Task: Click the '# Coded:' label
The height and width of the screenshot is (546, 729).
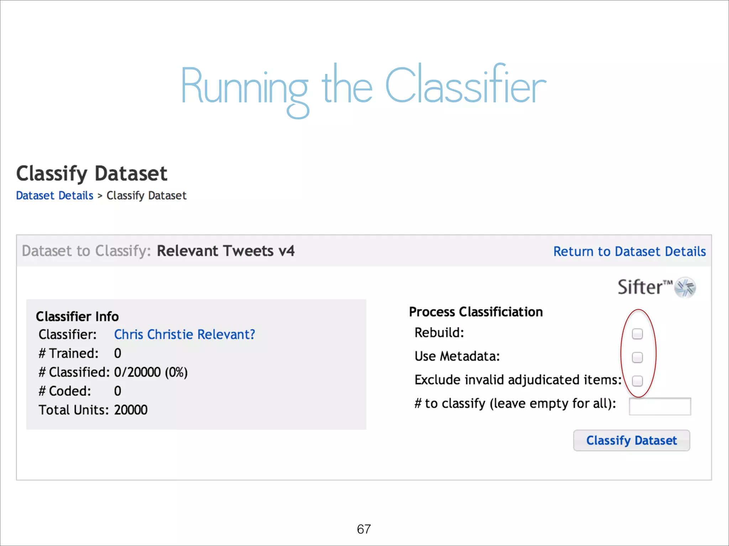Action: pyautogui.click(x=65, y=391)
